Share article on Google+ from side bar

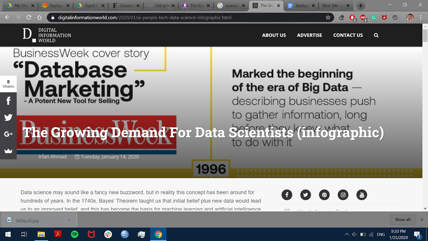pos(8,134)
